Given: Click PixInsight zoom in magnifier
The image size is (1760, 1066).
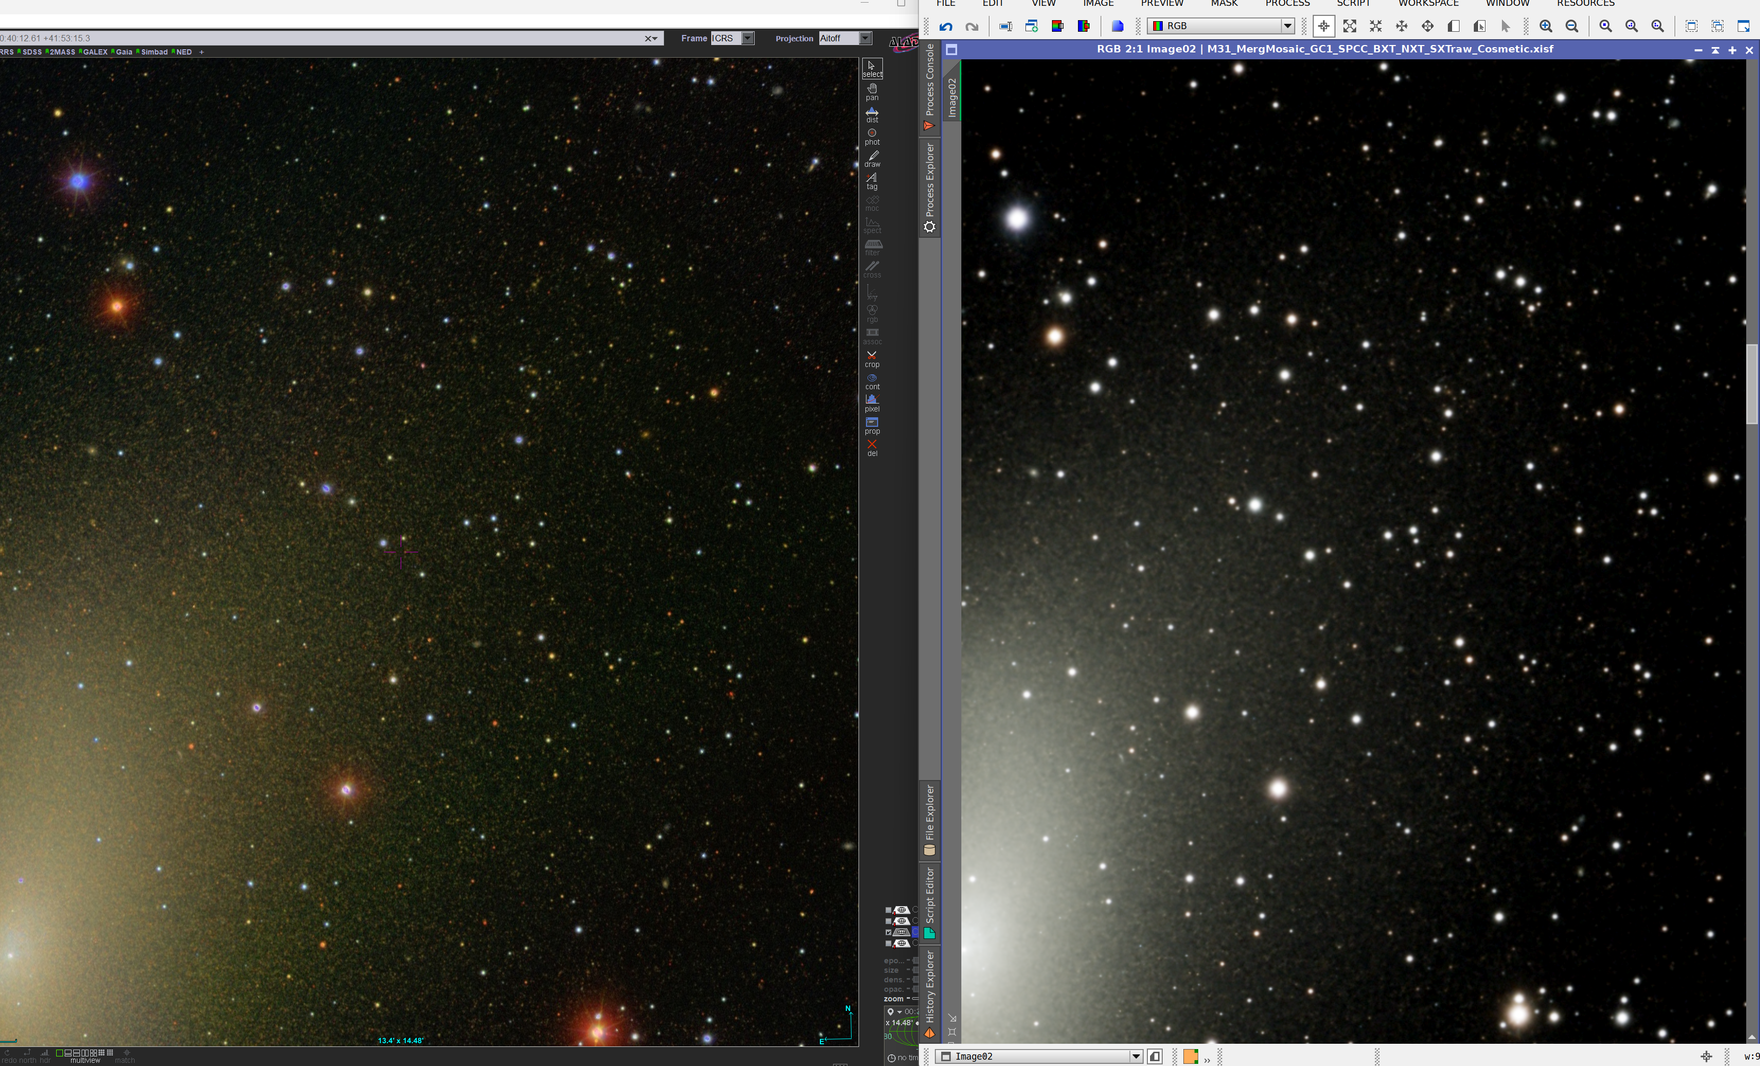Looking at the screenshot, I should point(1546,26).
